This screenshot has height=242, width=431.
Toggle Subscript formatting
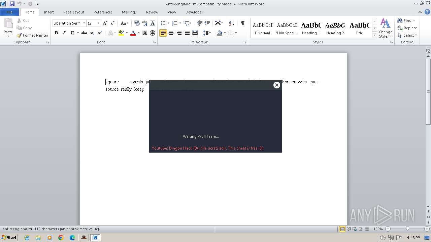click(92, 33)
